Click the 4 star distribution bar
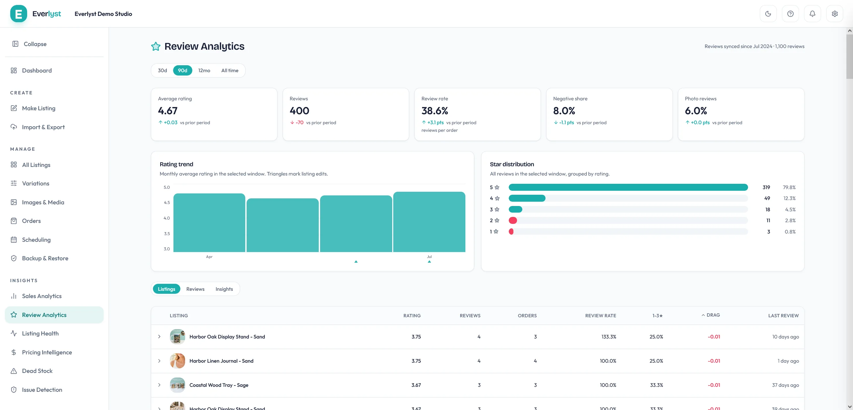 527,198
